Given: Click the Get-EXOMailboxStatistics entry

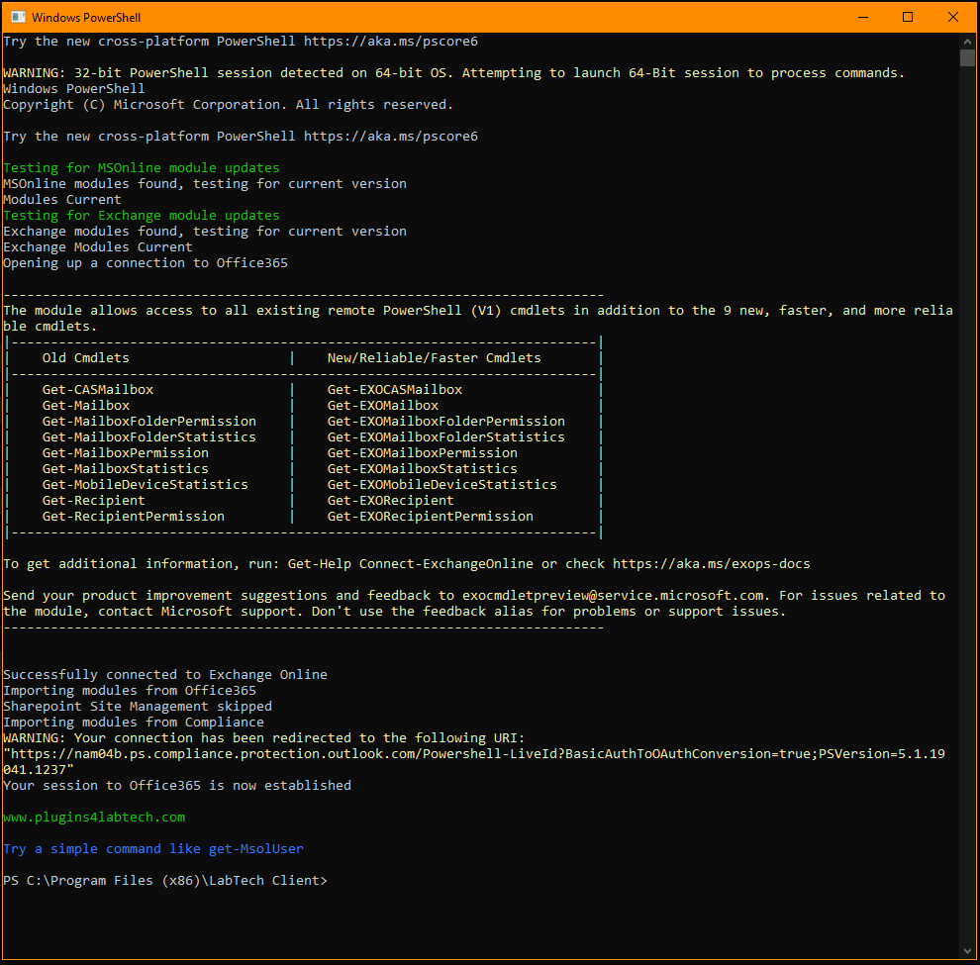Looking at the screenshot, I should pyautogui.click(x=423, y=469).
